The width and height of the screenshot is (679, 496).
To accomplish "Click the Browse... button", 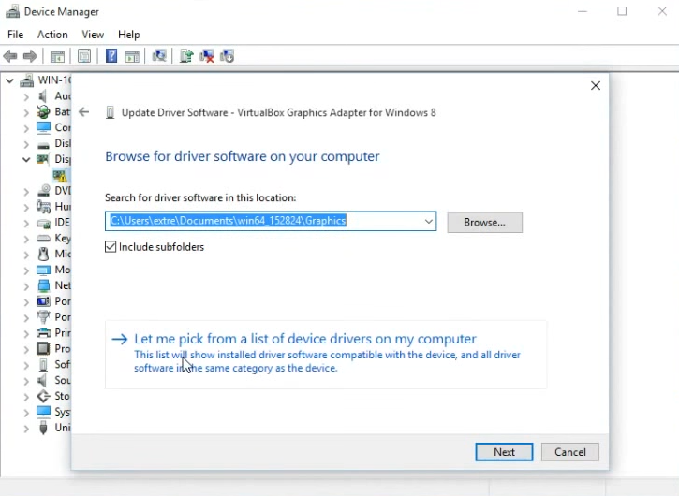I will [484, 223].
